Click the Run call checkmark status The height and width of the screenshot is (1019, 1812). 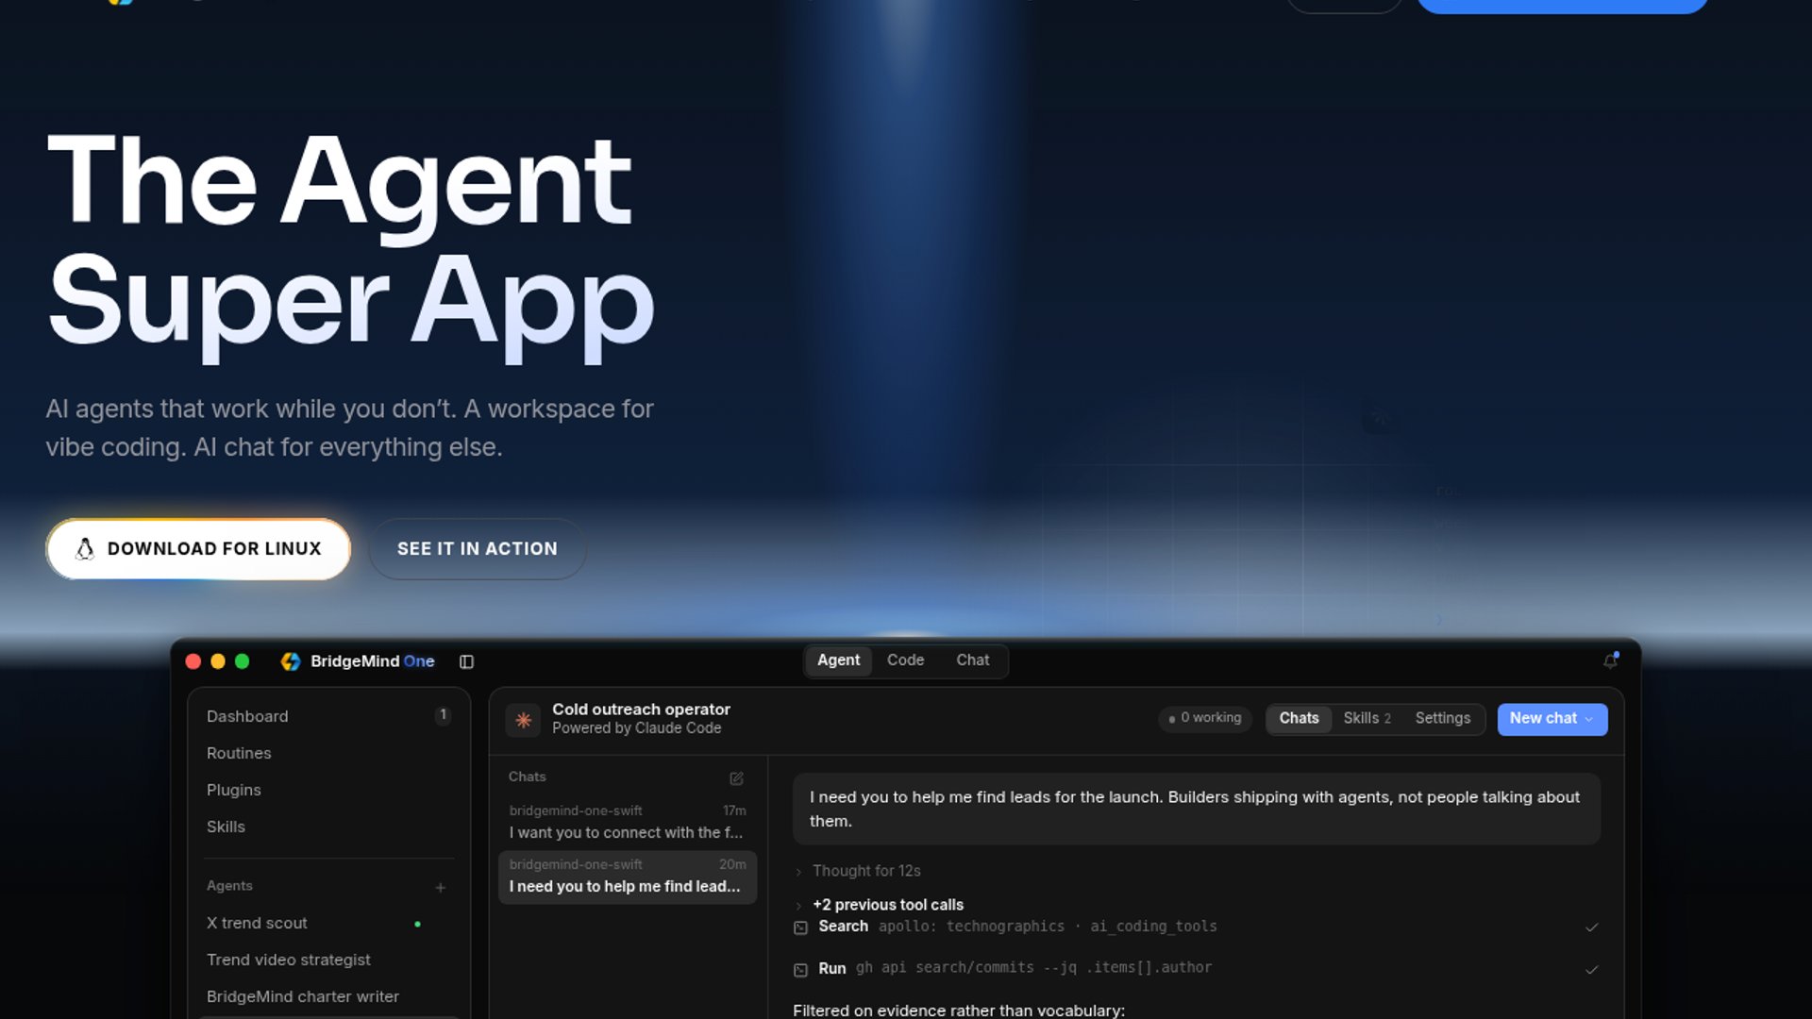(x=1591, y=969)
